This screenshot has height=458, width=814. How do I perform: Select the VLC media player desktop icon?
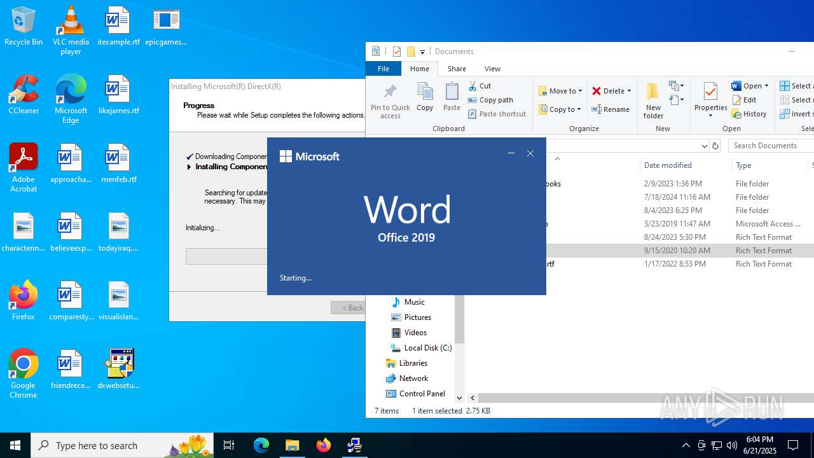point(71,31)
